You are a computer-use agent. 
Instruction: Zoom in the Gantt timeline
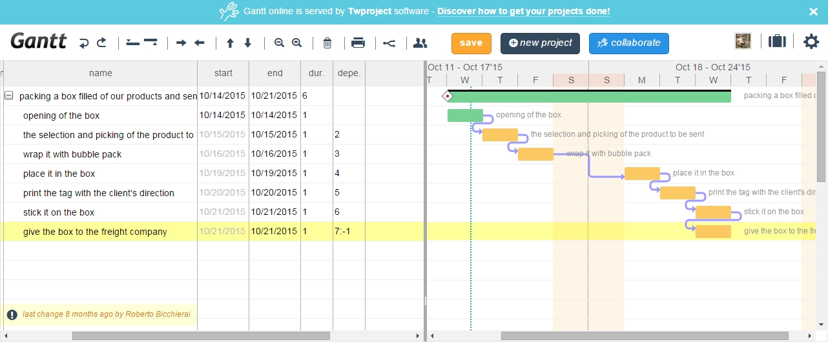(x=297, y=43)
